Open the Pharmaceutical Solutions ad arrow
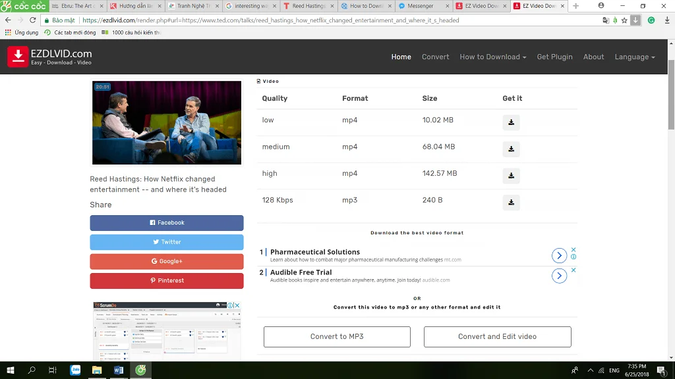 [x=559, y=256]
